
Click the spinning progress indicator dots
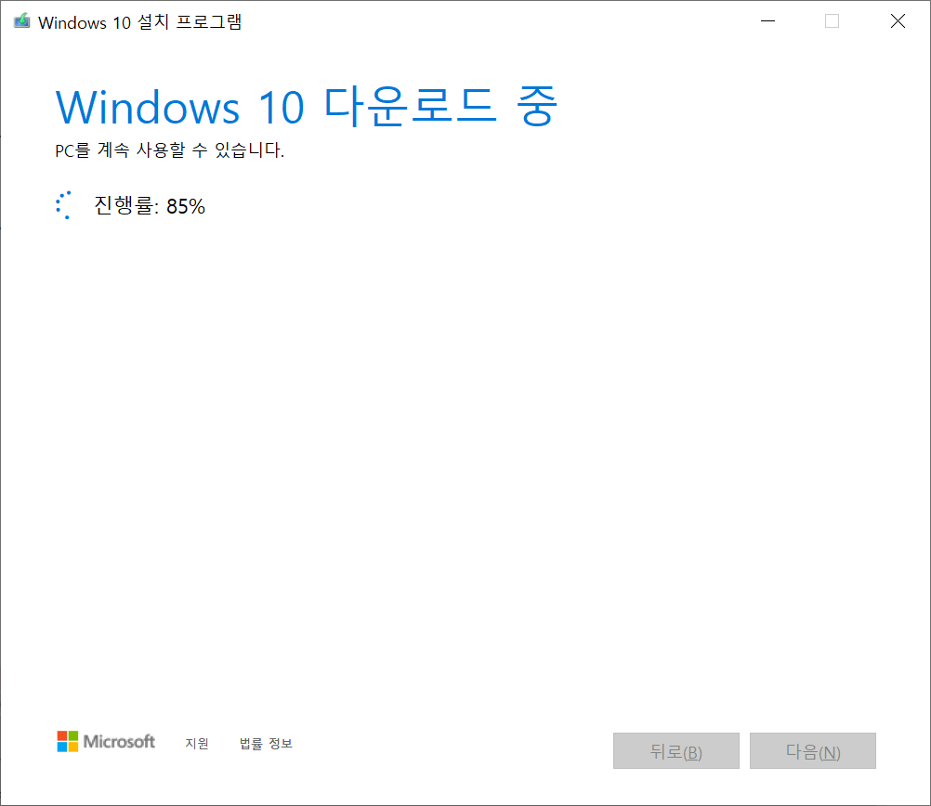point(63,205)
